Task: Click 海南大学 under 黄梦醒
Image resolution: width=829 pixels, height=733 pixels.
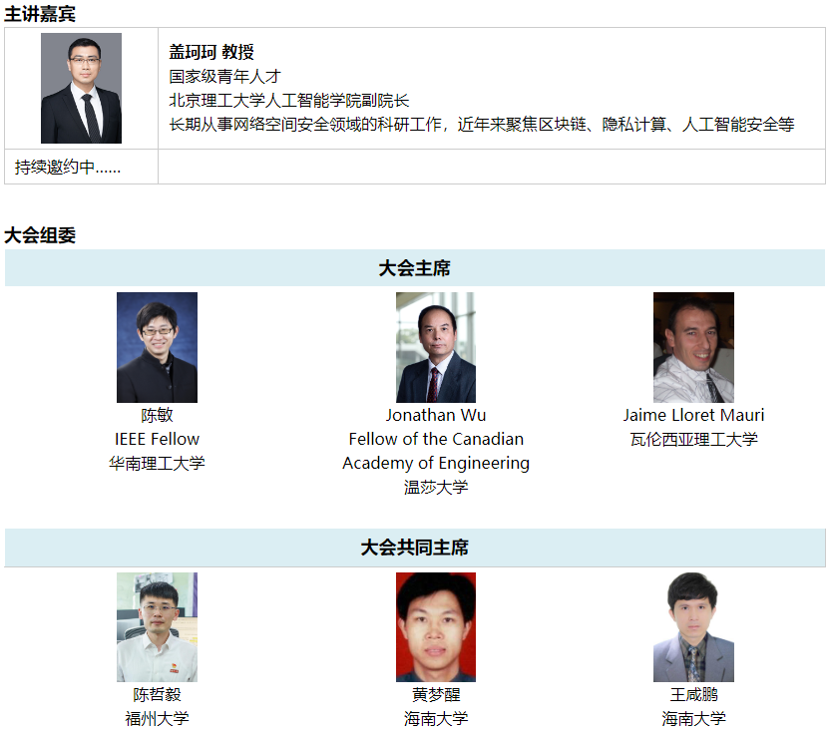Action: click(x=436, y=718)
